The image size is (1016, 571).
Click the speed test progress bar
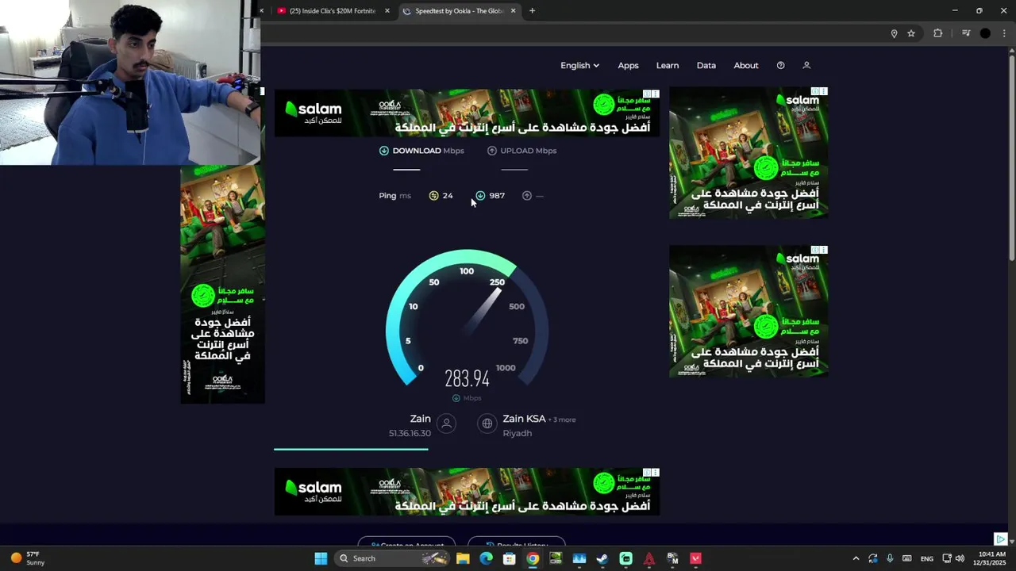click(351, 449)
